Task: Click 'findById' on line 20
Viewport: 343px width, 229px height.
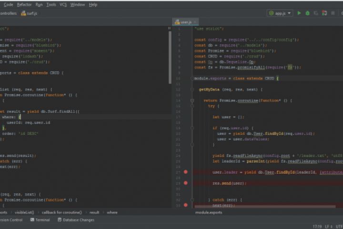Action: click(274, 134)
